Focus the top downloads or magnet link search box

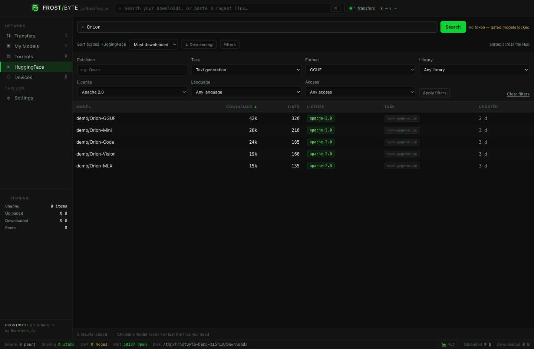[230, 8]
